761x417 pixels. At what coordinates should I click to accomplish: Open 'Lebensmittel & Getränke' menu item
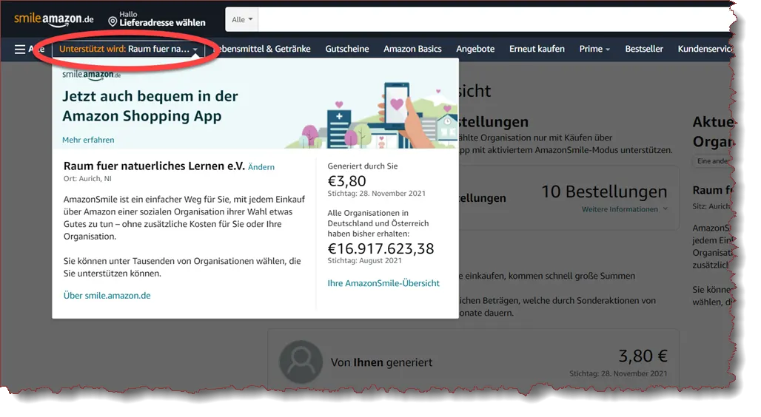[263, 49]
